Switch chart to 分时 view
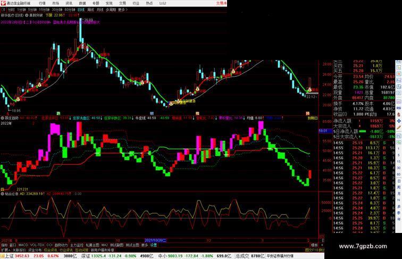 11,10
